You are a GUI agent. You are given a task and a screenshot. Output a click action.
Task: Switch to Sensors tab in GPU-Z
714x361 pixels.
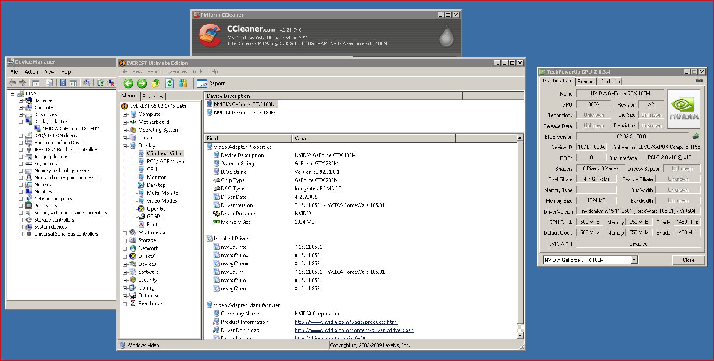pyautogui.click(x=586, y=82)
